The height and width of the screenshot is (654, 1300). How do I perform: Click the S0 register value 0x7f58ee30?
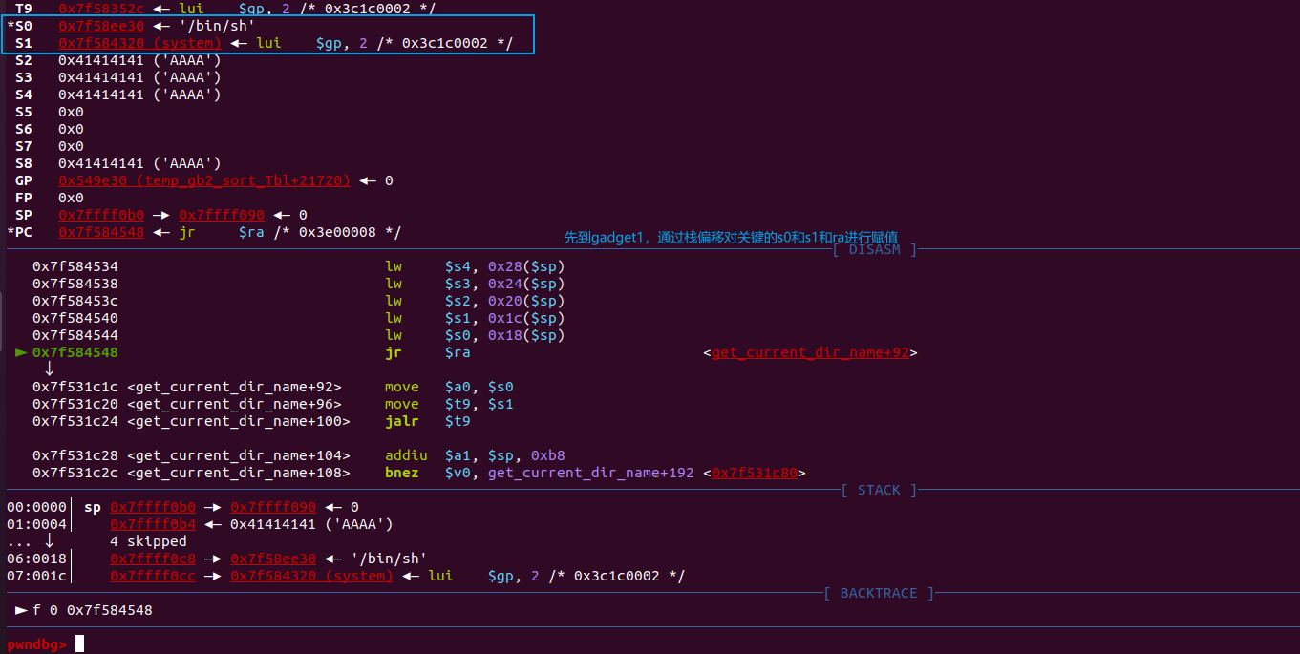click(x=101, y=26)
